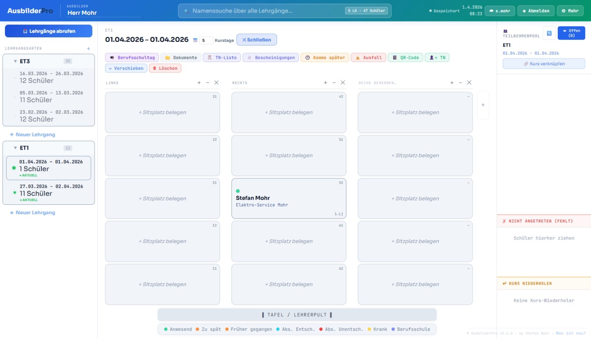Click Stefan Mohr green attendance dot
This screenshot has width=591, height=339.
(238, 191)
